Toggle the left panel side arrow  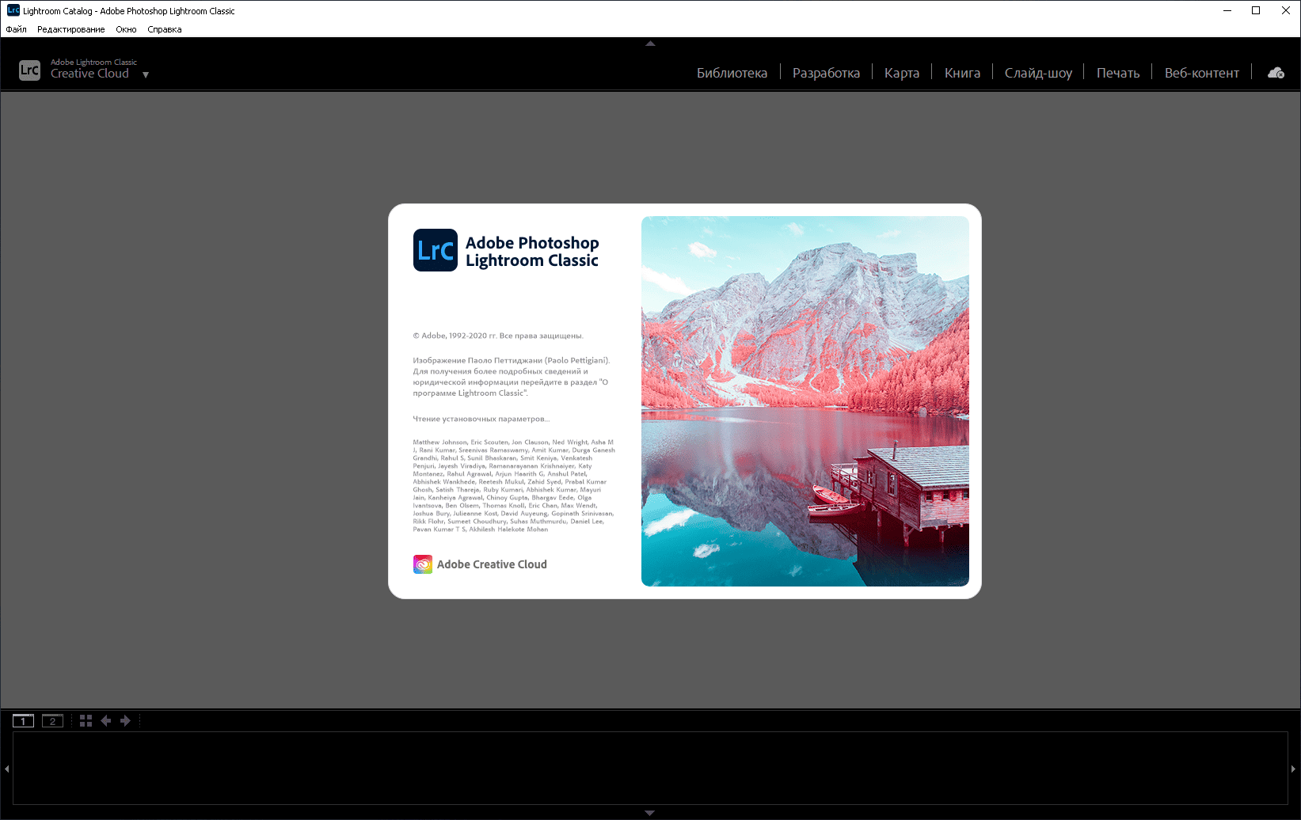pyautogui.click(x=7, y=769)
